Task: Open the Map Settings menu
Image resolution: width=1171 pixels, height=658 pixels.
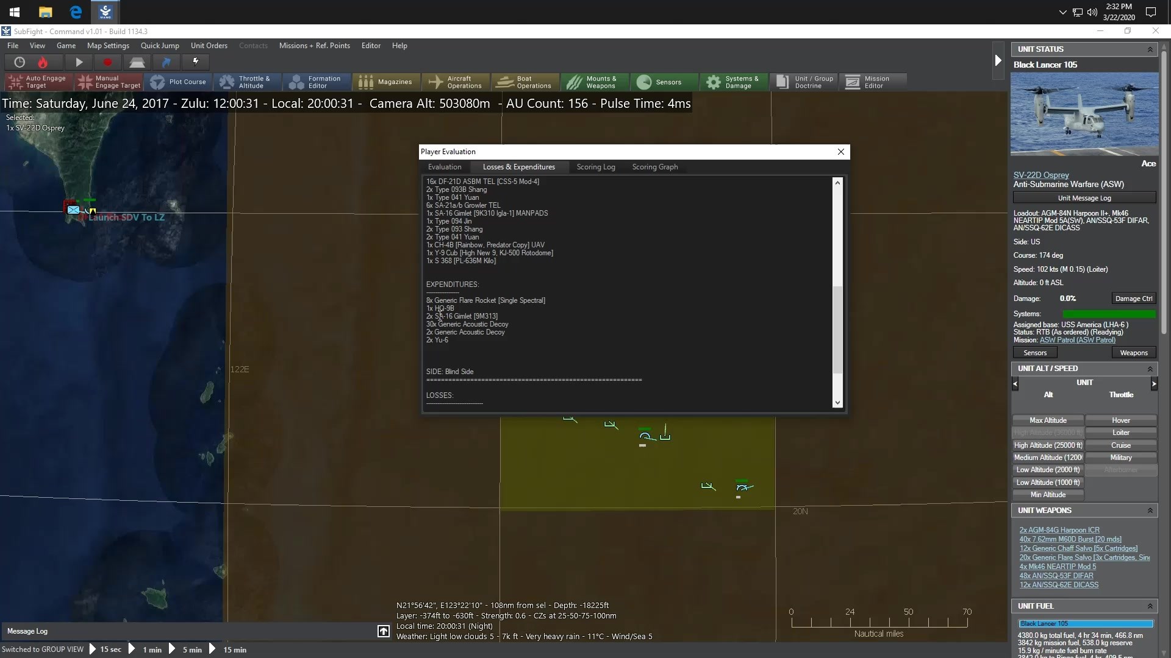Action: tap(108, 46)
